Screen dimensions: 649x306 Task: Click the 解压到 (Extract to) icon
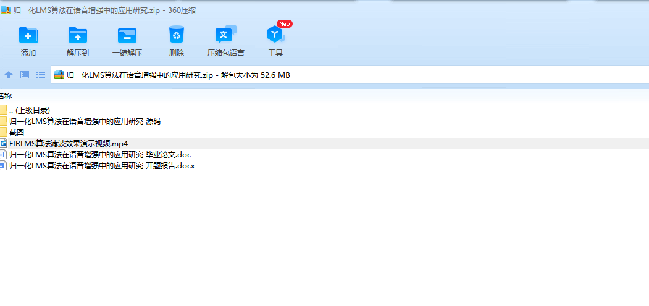78,35
